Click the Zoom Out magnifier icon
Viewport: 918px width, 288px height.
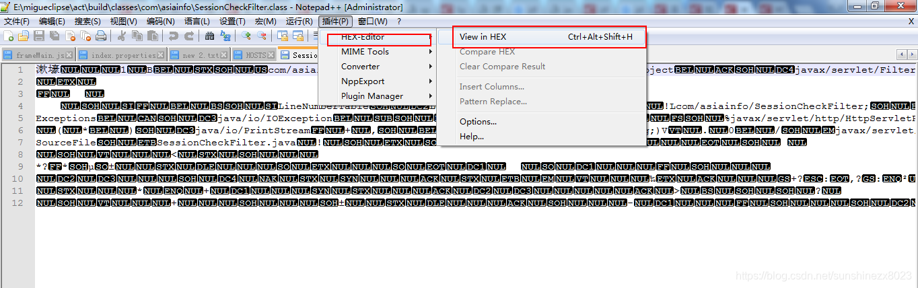(262, 36)
